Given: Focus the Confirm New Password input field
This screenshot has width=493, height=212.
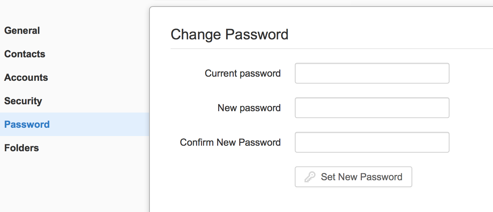Looking at the screenshot, I should (x=372, y=142).
